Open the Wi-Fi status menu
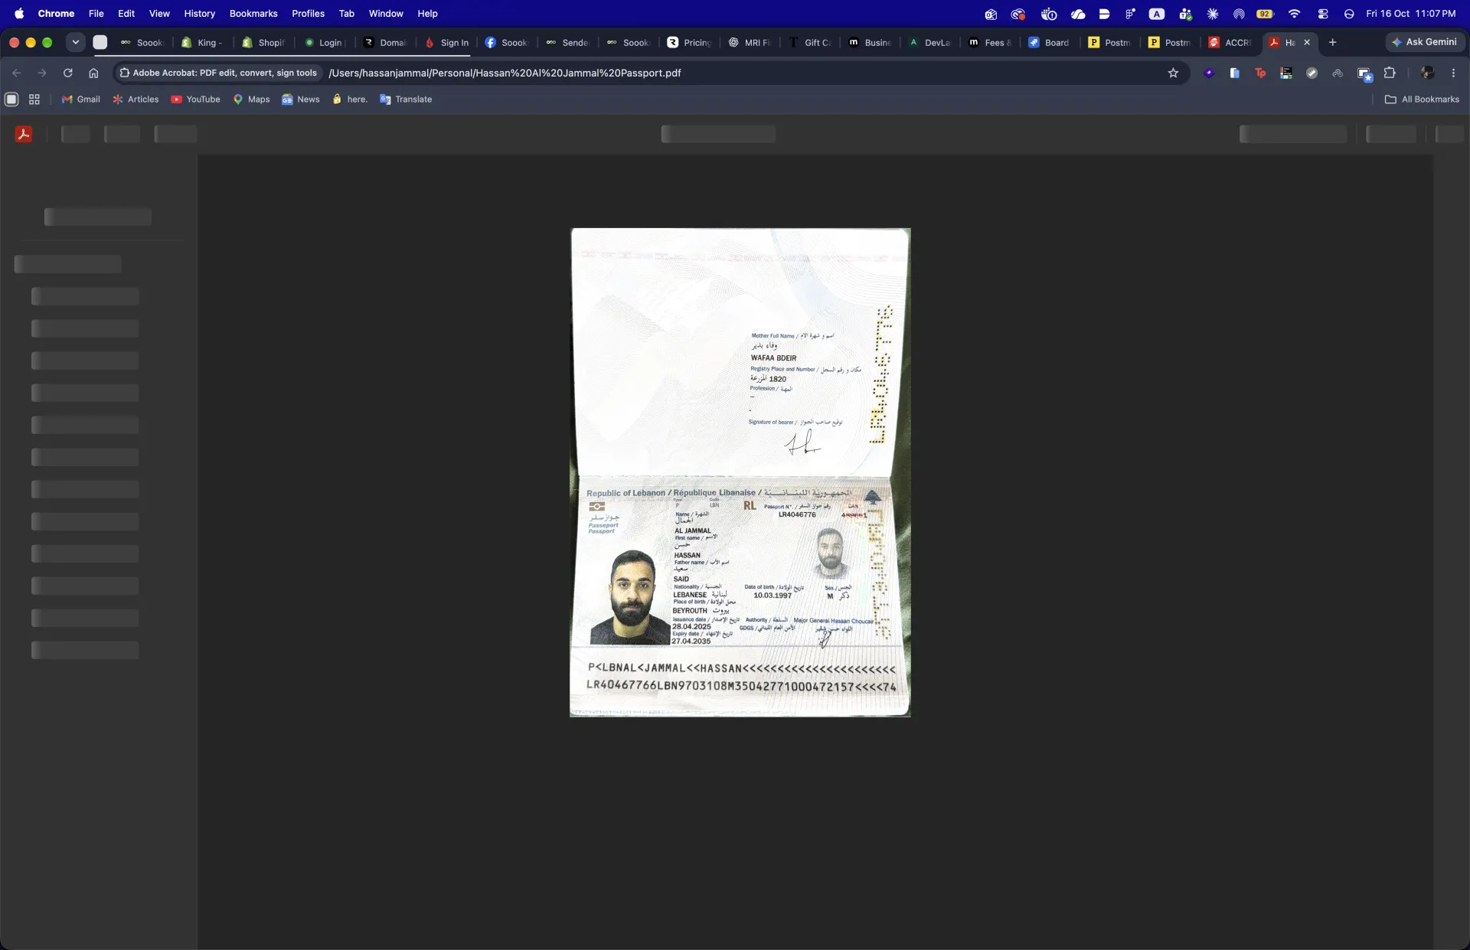 (x=1294, y=14)
